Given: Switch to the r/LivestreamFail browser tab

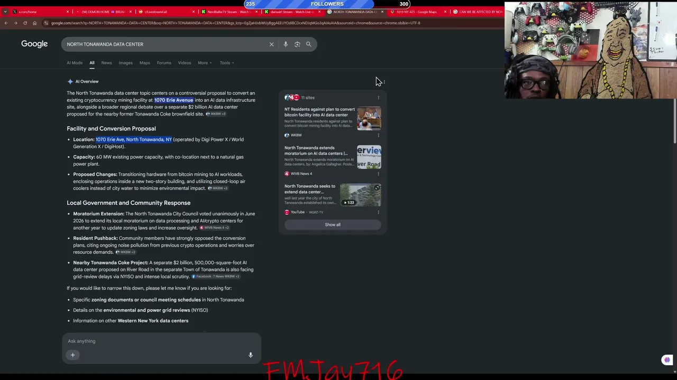Looking at the screenshot, I should point(166,12).
